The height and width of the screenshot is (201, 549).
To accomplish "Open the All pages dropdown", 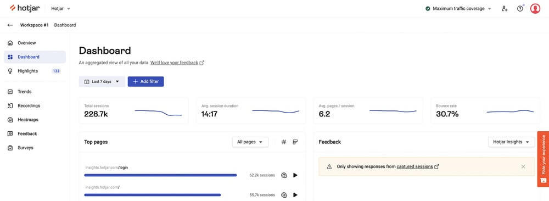I will click(250, 142).
